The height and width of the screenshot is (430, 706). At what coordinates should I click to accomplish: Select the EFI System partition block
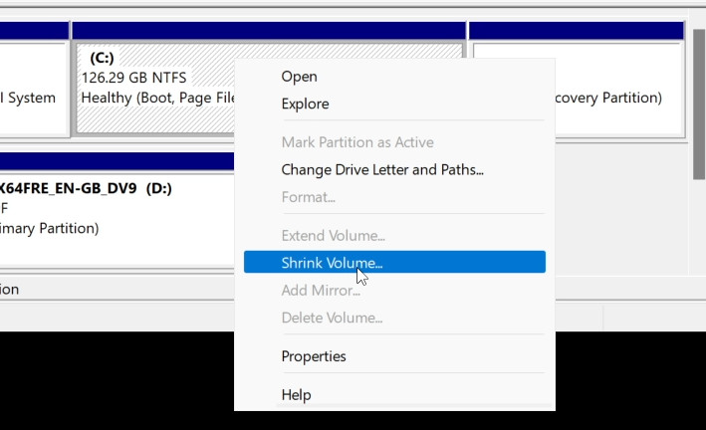pyautogui.click(x=30, y=98)
